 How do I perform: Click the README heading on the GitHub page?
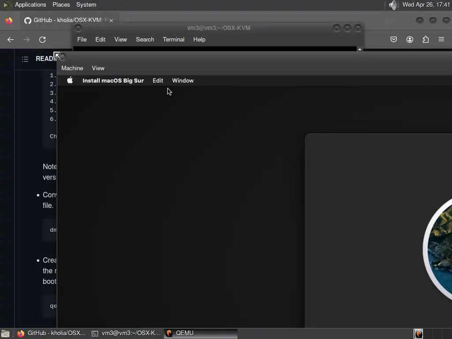click(x=46, y=59)
